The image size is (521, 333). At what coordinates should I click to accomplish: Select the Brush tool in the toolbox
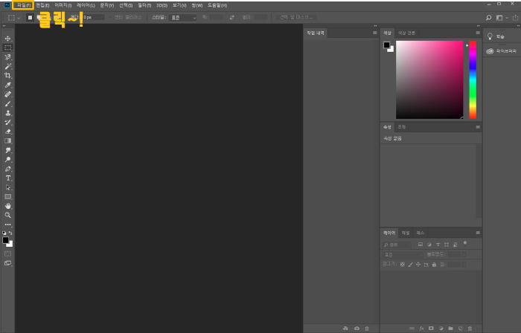(x=7, y=104)
